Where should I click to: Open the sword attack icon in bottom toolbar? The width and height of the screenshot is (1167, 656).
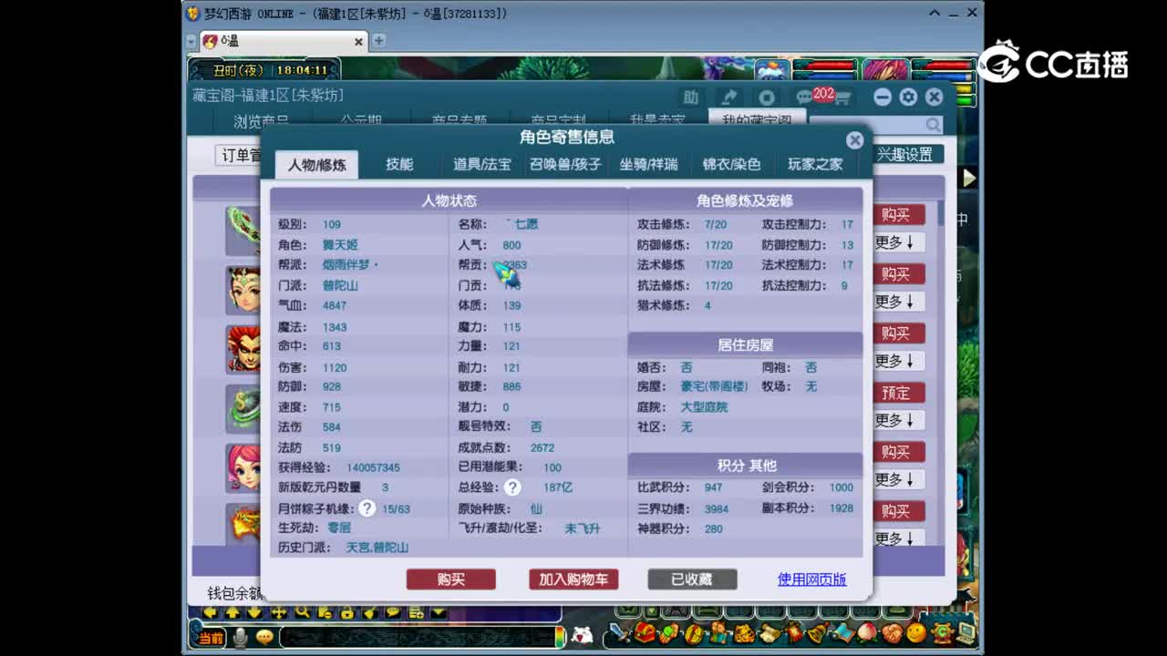tap(620, 632)
